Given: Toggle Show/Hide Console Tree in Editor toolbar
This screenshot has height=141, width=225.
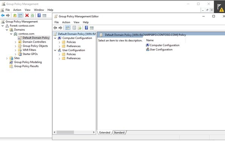Looking at the screenshot, I should coord(68,28).
